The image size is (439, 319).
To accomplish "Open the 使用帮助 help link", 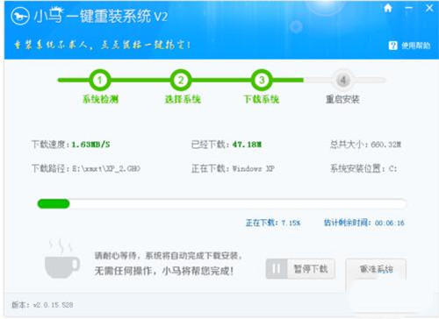I will pos(416,46).
